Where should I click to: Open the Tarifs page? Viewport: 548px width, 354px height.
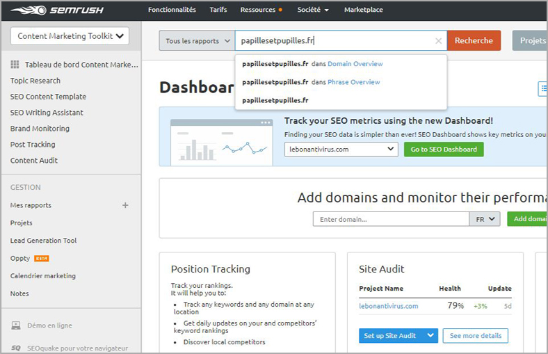click(218, 10)
